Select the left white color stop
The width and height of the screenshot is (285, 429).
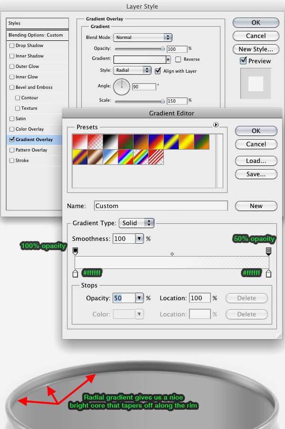tap(75, 273)
